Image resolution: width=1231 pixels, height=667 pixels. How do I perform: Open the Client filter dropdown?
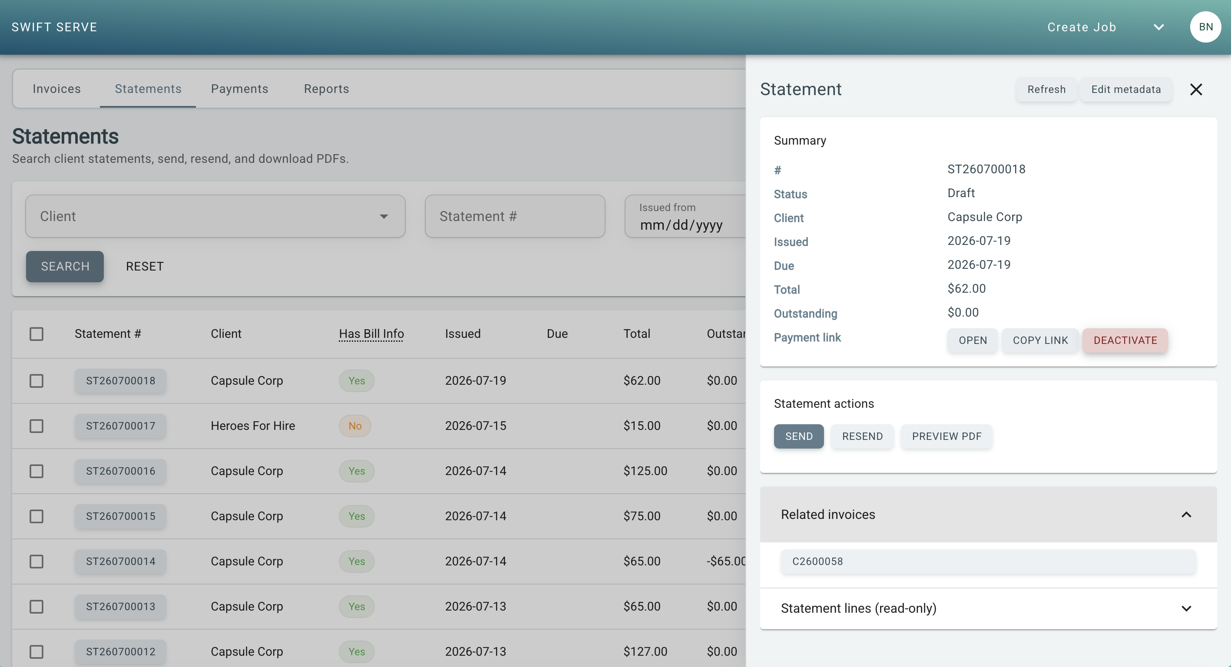[x=215, y=216]
